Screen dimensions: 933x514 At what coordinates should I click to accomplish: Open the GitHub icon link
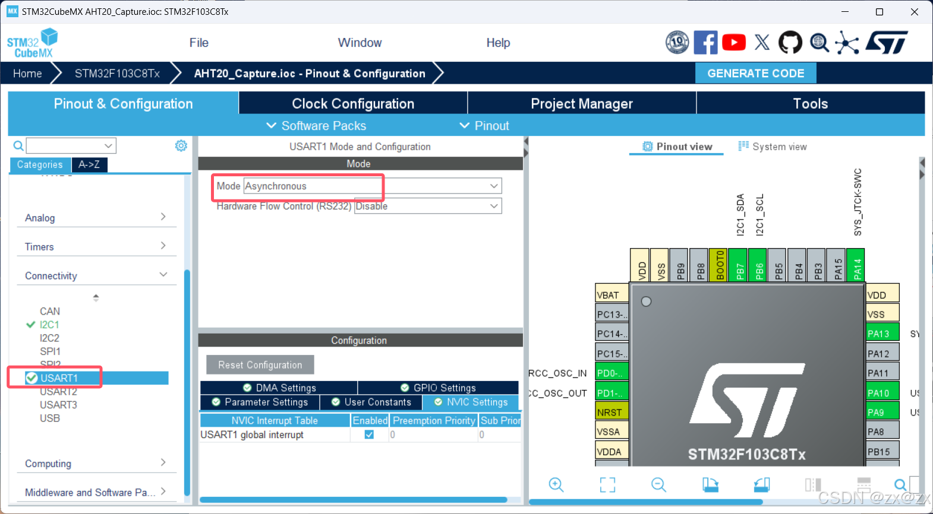790,43
